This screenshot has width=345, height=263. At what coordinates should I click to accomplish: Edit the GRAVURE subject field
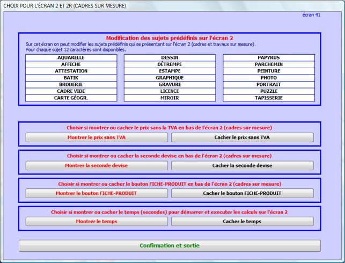click(x=170, y=84)
